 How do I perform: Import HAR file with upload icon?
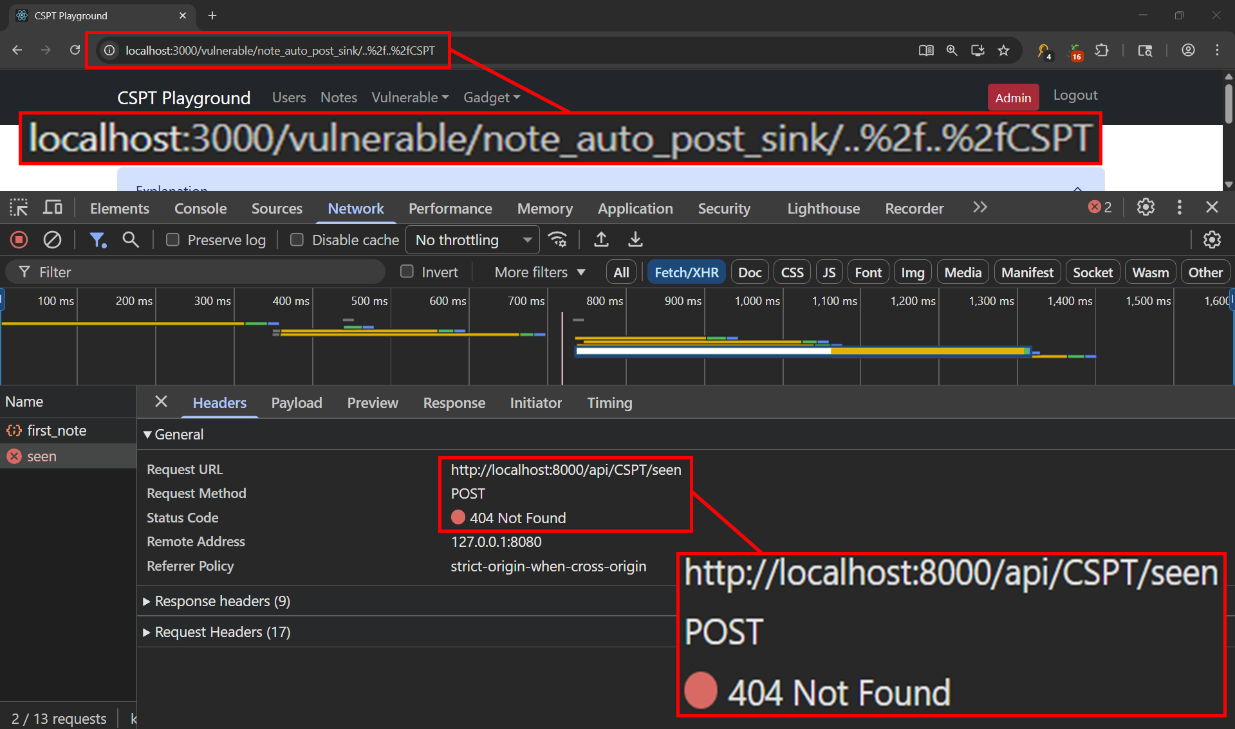coord(601,240)
